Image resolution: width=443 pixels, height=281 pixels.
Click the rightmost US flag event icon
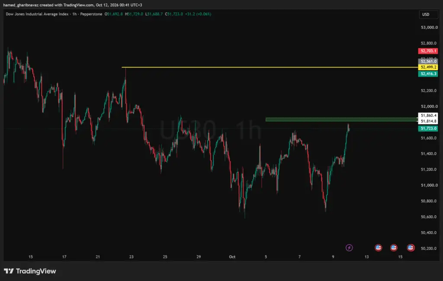click(411, 248)
